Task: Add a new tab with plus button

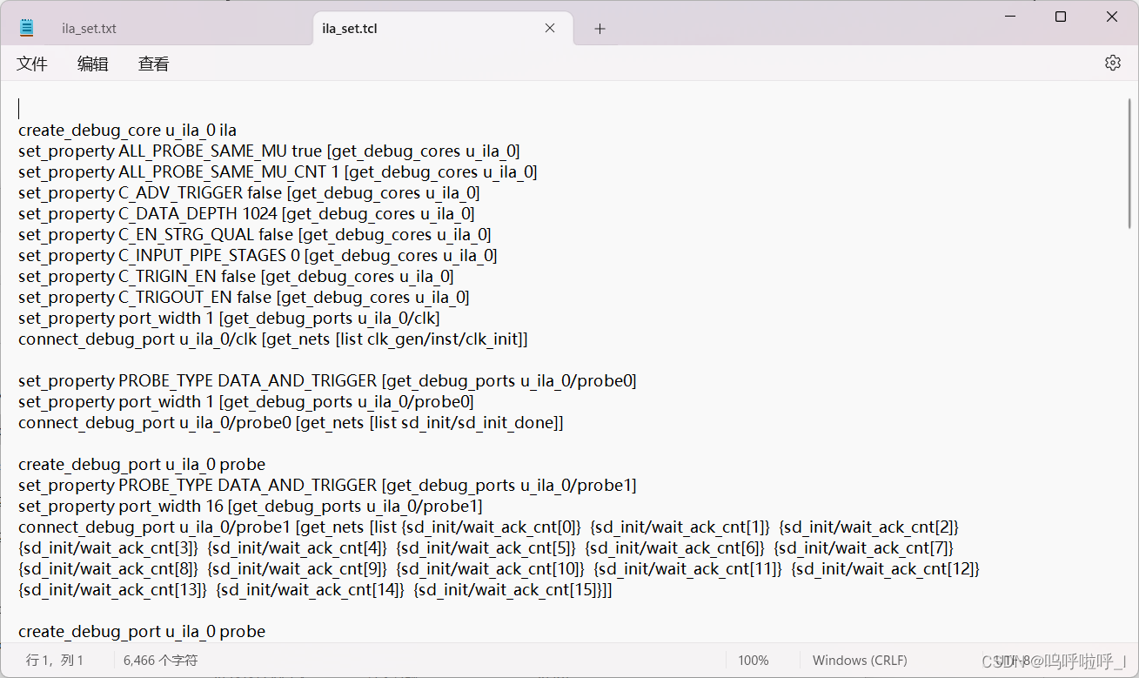Action: (x=600, y=29)
